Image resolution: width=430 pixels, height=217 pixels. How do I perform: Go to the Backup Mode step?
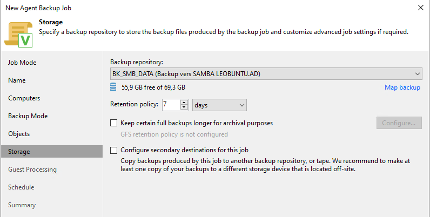pos(28,116)
